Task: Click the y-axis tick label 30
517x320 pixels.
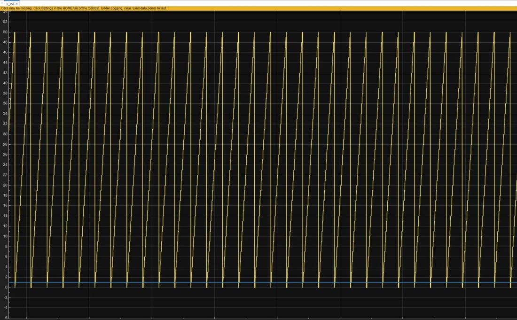Action: (5, 134)
